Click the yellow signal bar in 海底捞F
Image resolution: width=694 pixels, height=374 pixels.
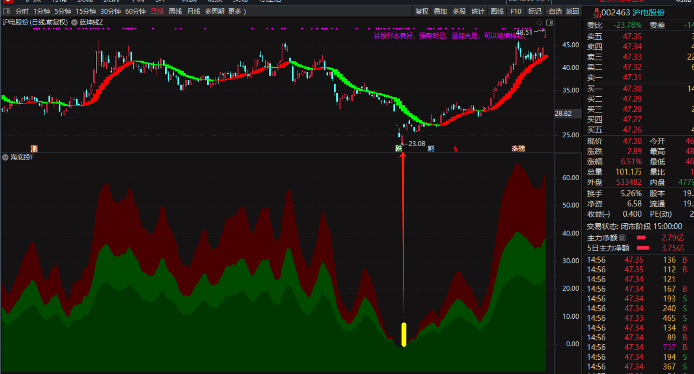pyautogui.click(x=404, y=334)
